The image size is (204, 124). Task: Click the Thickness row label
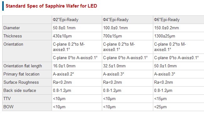[13, 36]
